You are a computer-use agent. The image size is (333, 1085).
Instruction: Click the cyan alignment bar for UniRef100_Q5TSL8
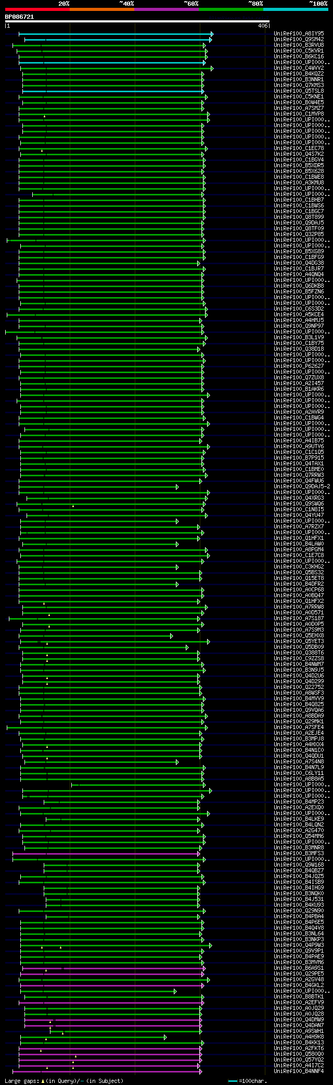113,91
